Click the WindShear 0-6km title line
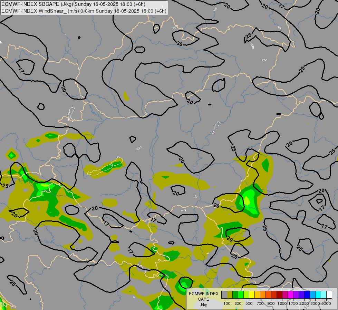 pos(84,11)
